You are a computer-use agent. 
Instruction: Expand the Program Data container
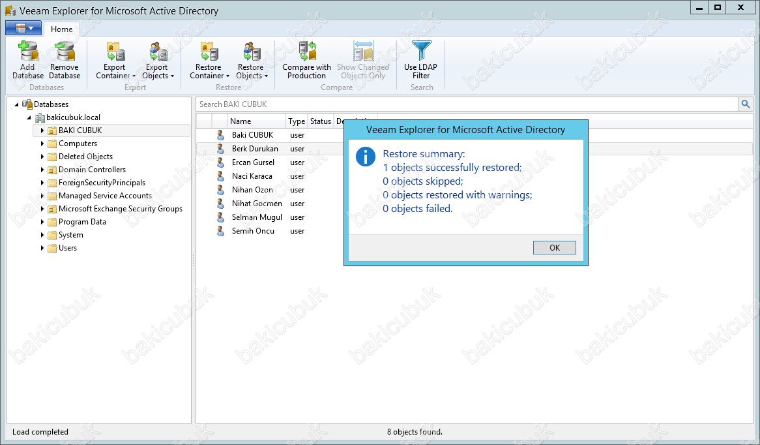(42, 222)
